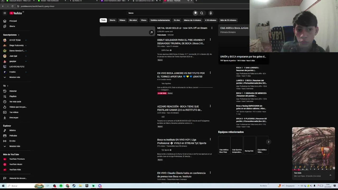Open subscription Juan Igal channel

point(15,56)
